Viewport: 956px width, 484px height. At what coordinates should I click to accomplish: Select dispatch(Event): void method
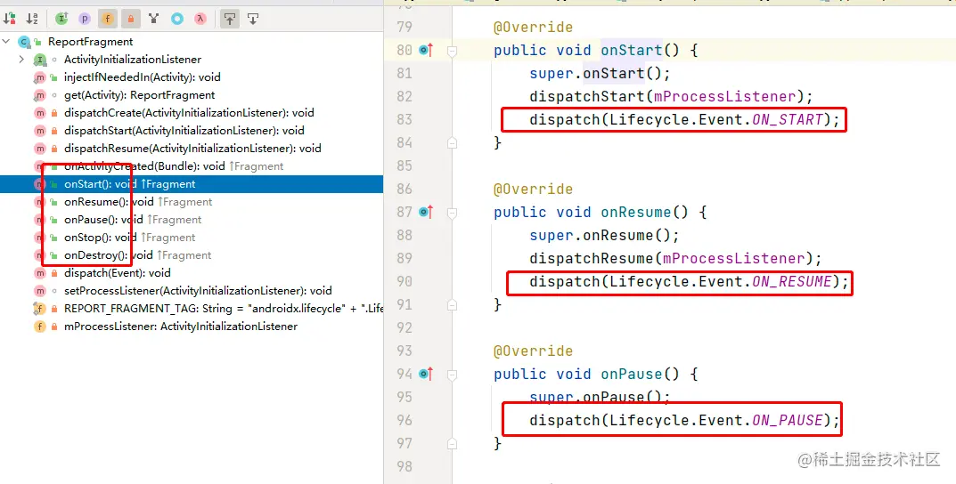click(x=117, y=273)
